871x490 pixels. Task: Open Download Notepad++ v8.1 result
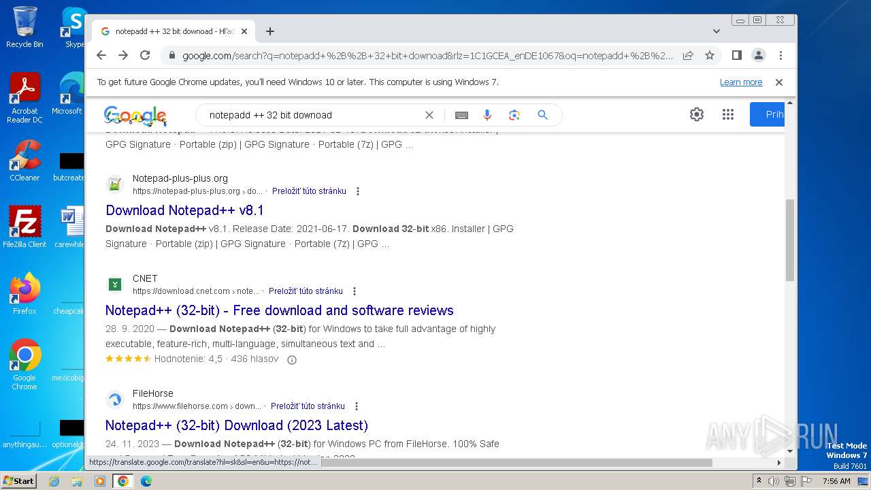185,210
